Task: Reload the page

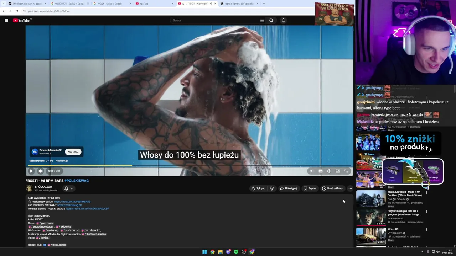Action: pyautogui.click(x=16, y=11)
